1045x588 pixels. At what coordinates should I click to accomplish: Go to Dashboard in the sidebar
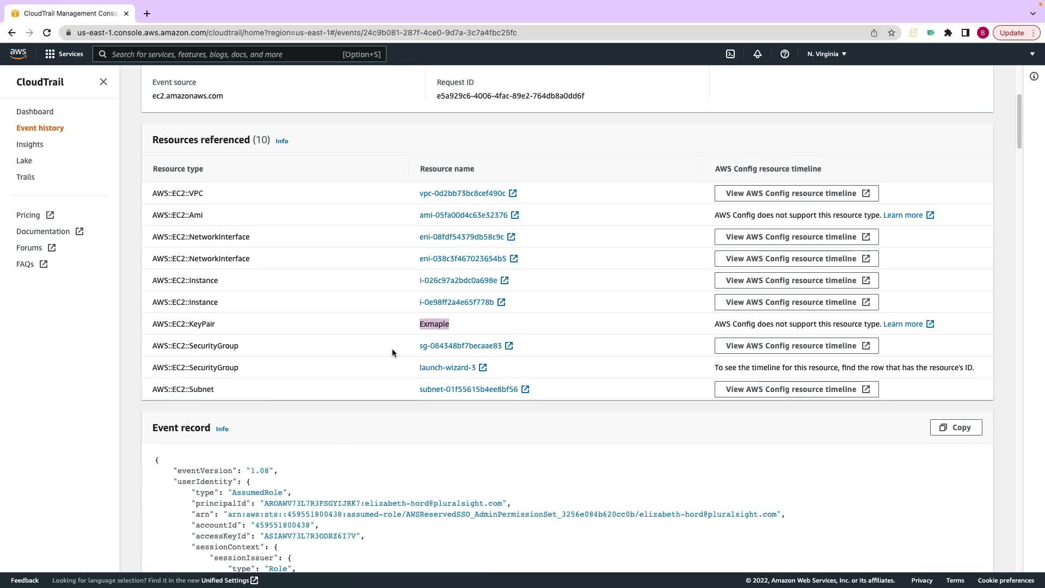pos(35,112)
